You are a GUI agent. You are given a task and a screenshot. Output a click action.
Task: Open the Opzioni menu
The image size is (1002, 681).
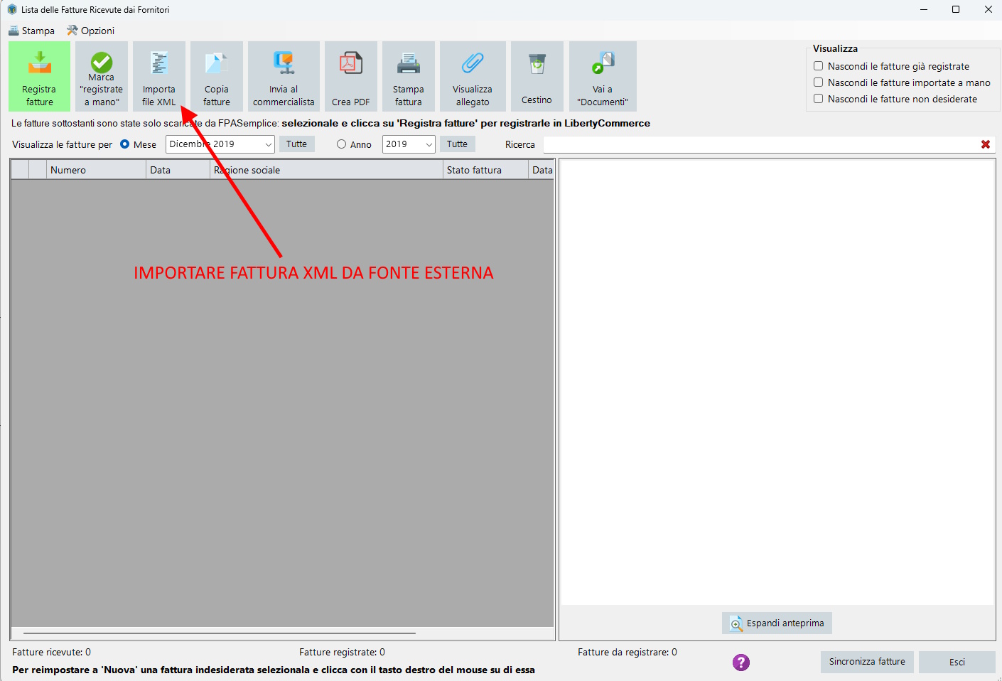[91, 31]
